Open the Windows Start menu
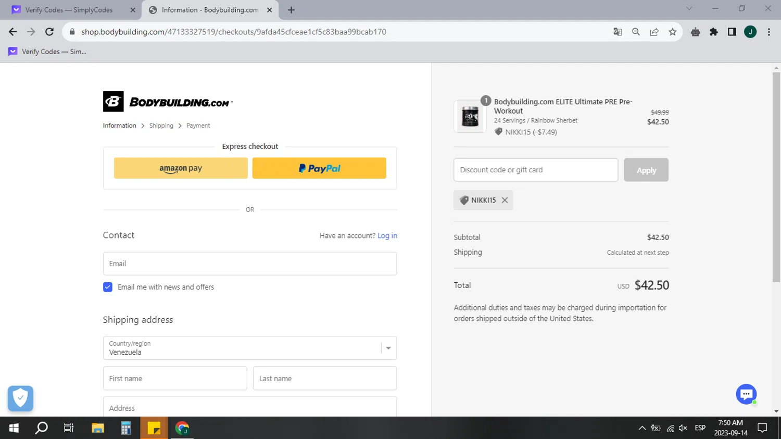The image size is (781, 439). (14, 428)
